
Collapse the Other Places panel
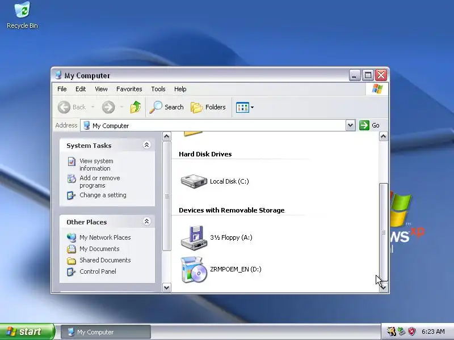click(x=146, y=222)
